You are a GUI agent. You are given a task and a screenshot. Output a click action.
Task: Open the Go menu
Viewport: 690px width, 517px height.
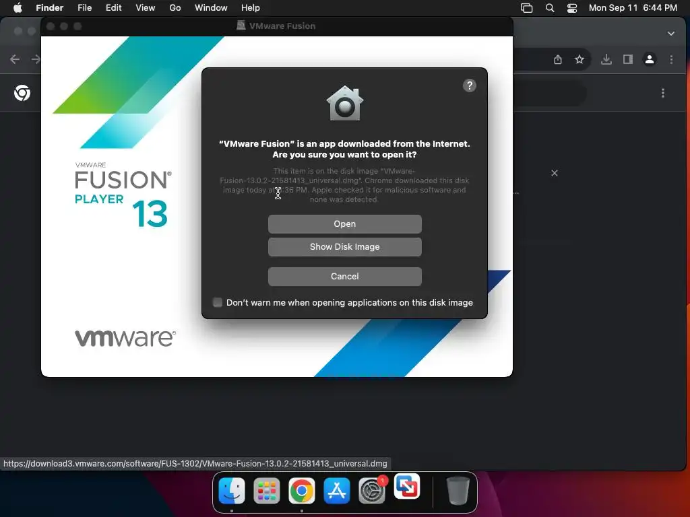[x=175, y=8]
